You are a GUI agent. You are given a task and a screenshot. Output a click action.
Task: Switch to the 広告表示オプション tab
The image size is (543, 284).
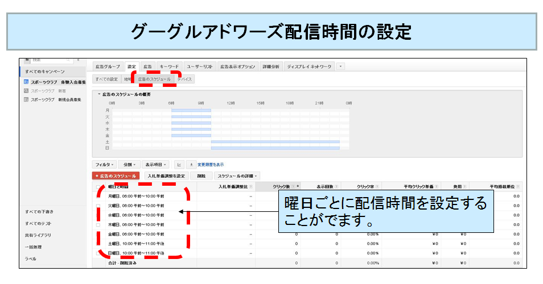(x=237, y=66)
